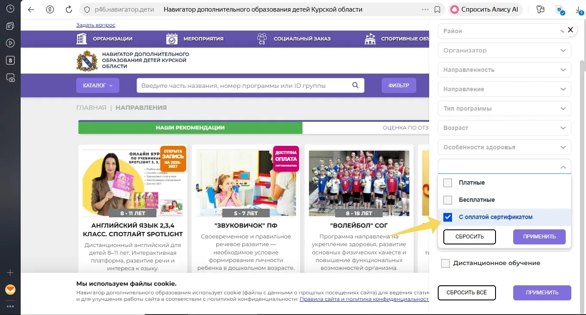586x315 pixels.
Task: Take a screenshot with the camera icon
Action: pyautogui.click(x=10, y=78)
